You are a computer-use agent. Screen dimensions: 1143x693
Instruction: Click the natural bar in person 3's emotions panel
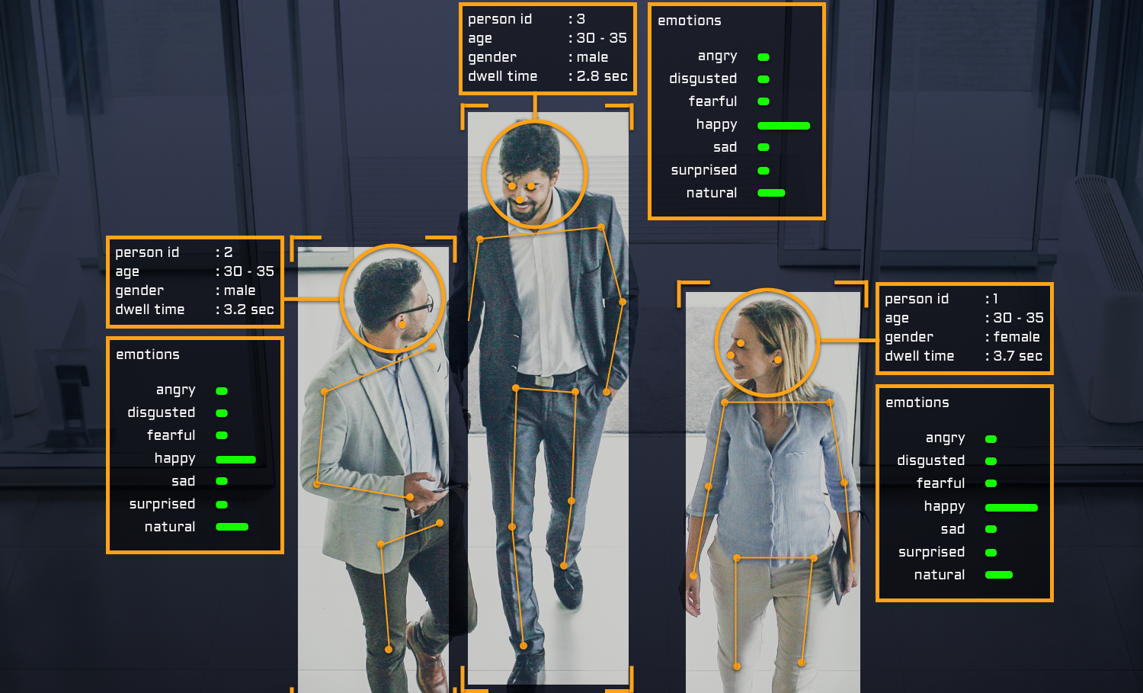771,193
